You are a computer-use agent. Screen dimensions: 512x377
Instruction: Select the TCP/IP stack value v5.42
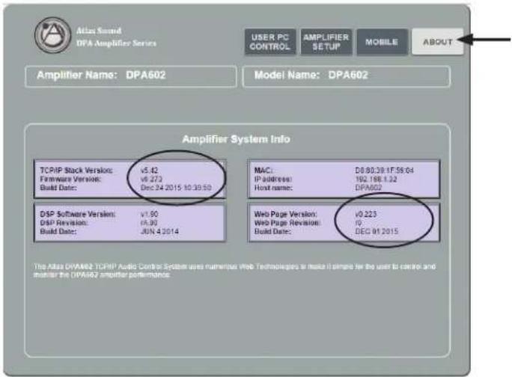pos(149,171)
